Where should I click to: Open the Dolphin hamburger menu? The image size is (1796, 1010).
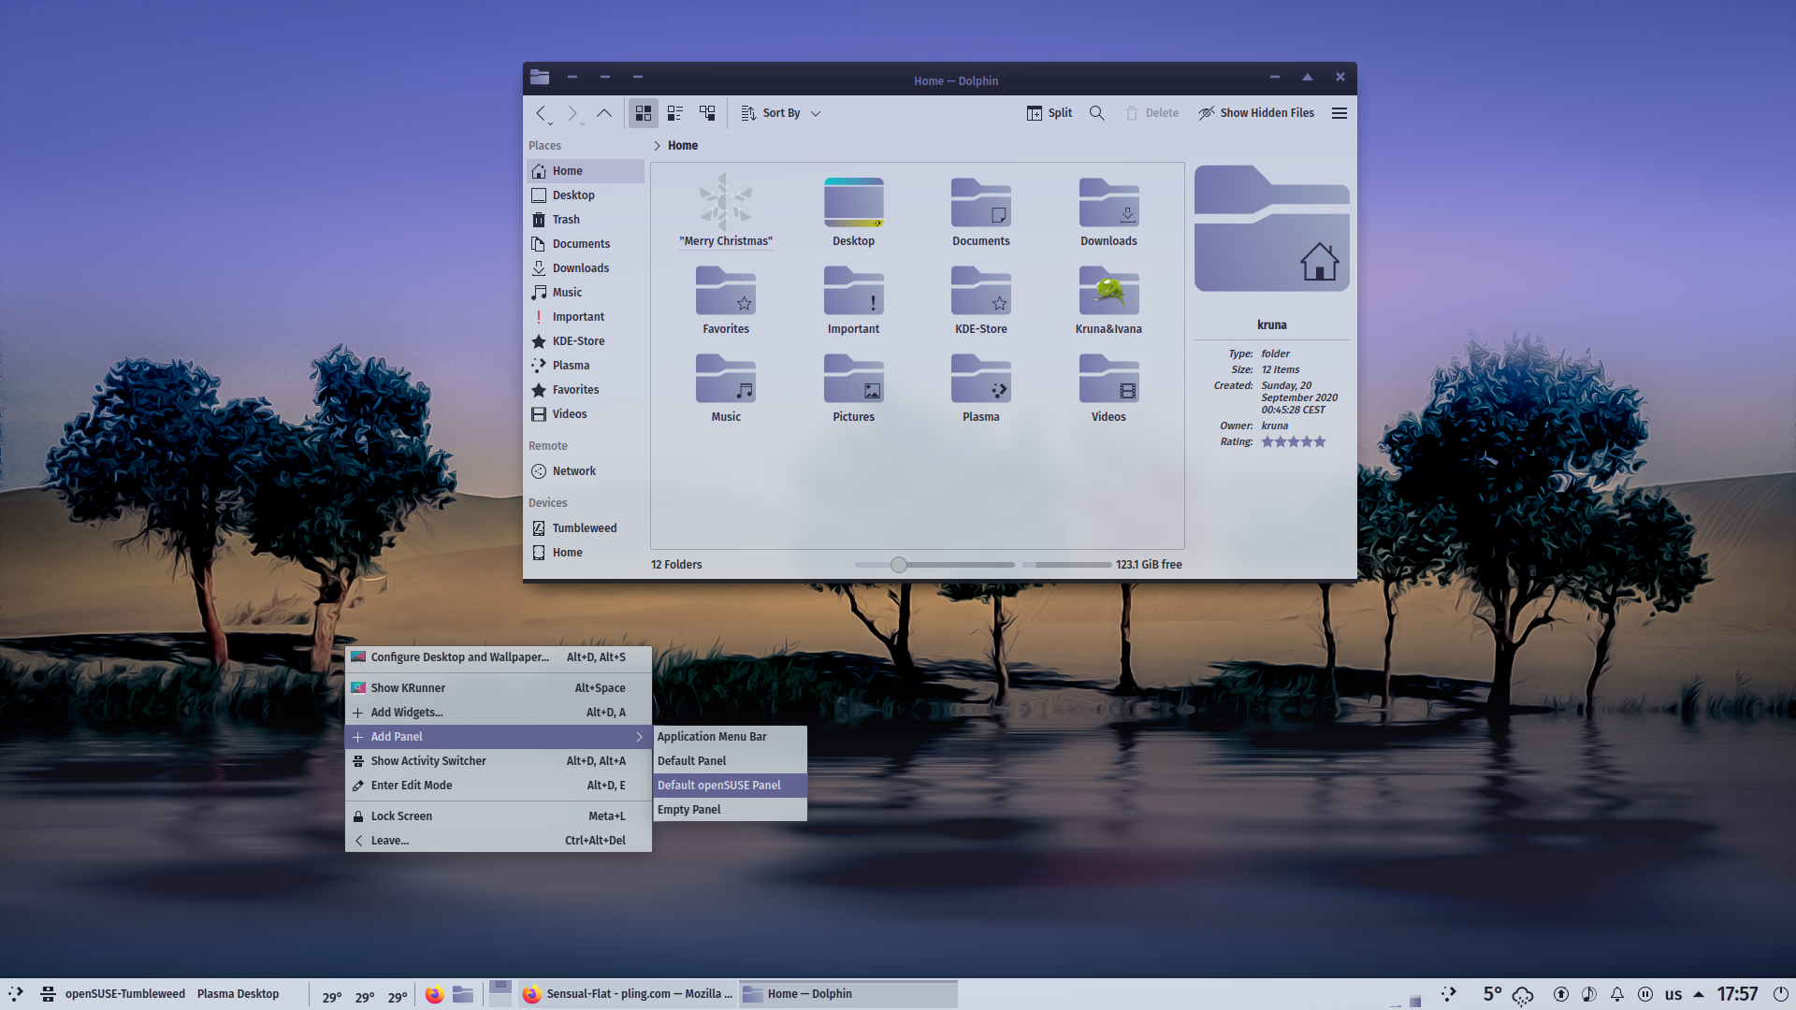[x=1340, y=113]
